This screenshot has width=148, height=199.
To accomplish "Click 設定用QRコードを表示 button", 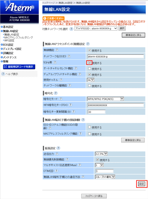I will click(19, 67).
